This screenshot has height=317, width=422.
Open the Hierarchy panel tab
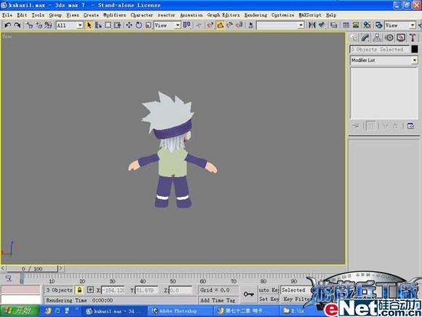pyautogui.click(x=377, y=38)
